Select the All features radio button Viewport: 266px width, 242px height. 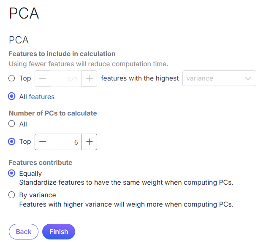(12, 97)
